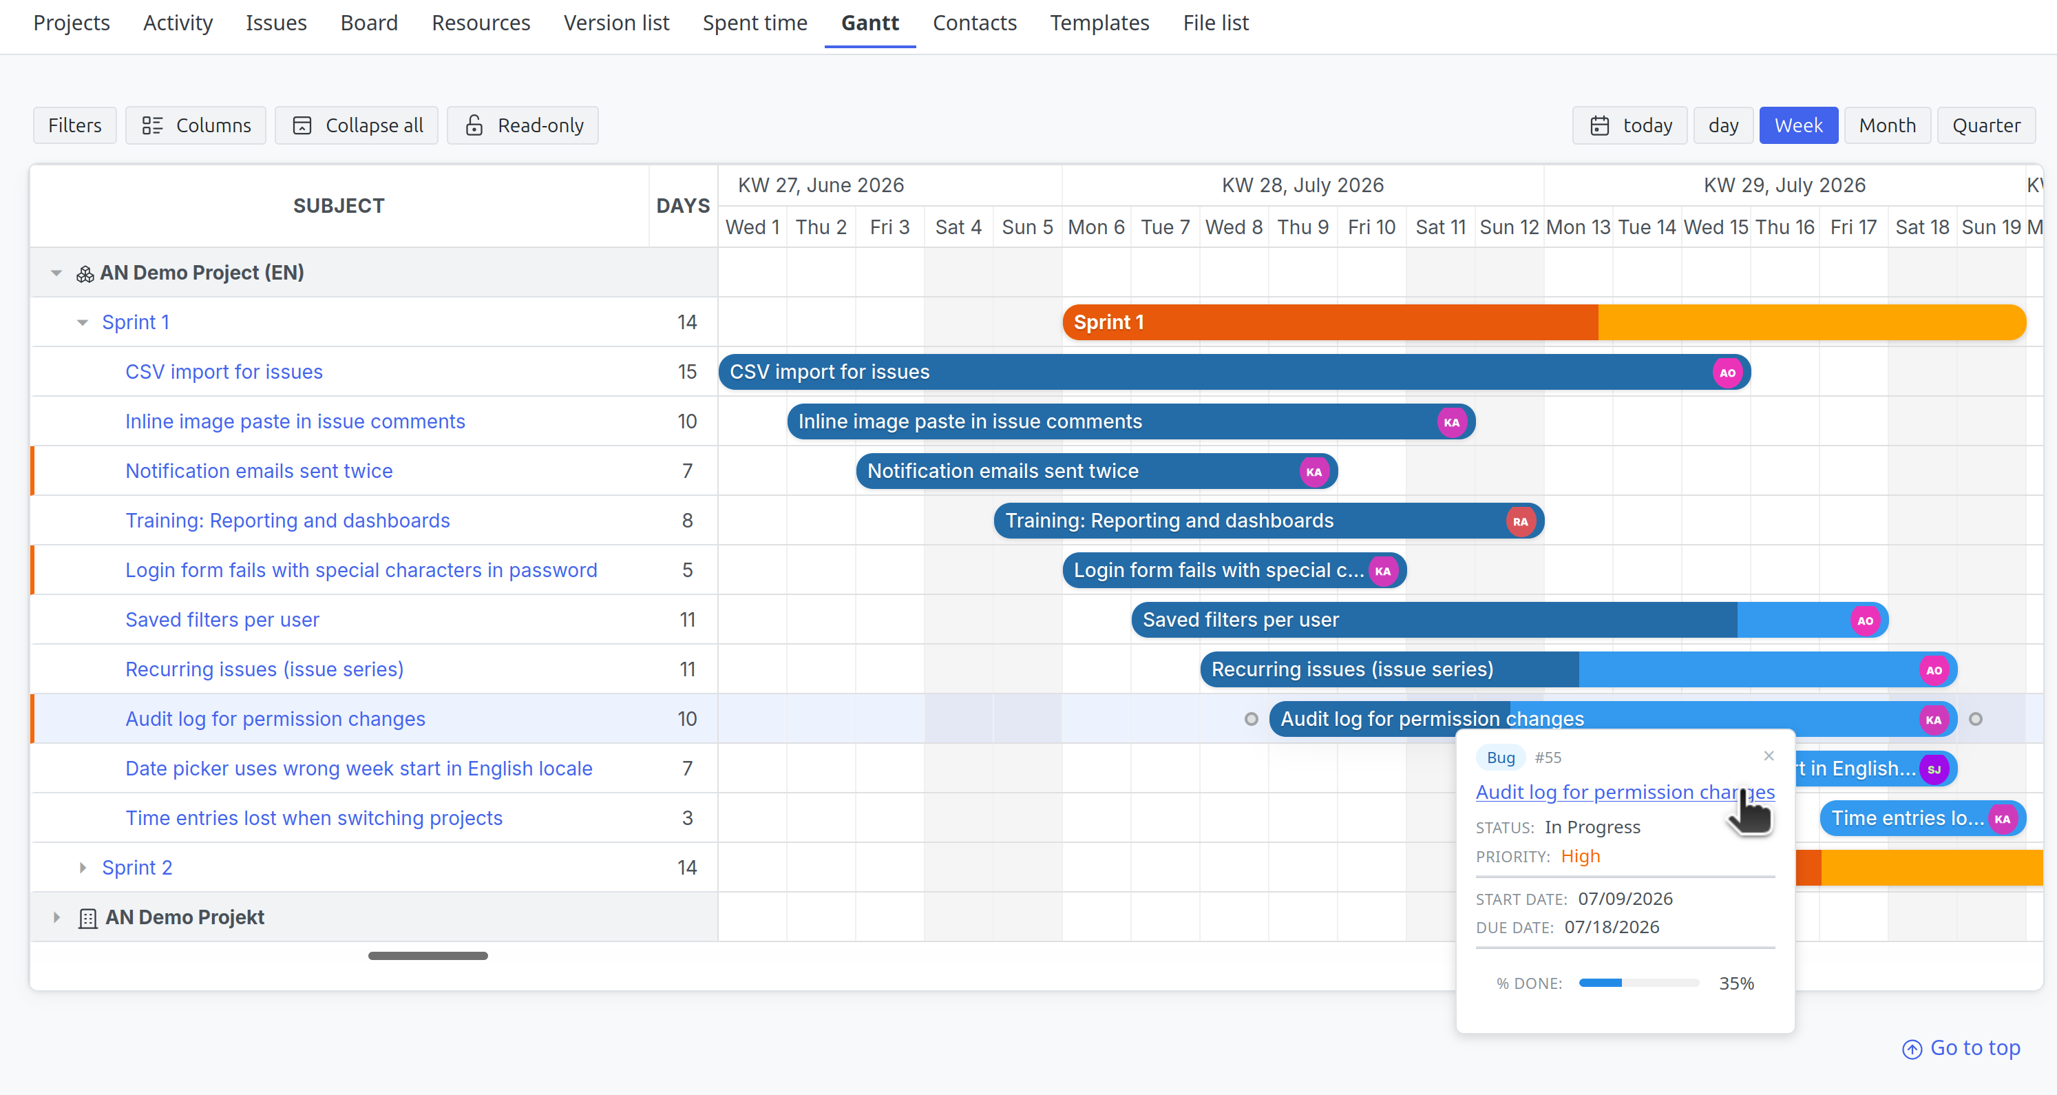This screenshot has height=1095, width=2057.
Task: Click the RA avatar on Training bar
Action: pyautogui.click(x=1521, y=521)
